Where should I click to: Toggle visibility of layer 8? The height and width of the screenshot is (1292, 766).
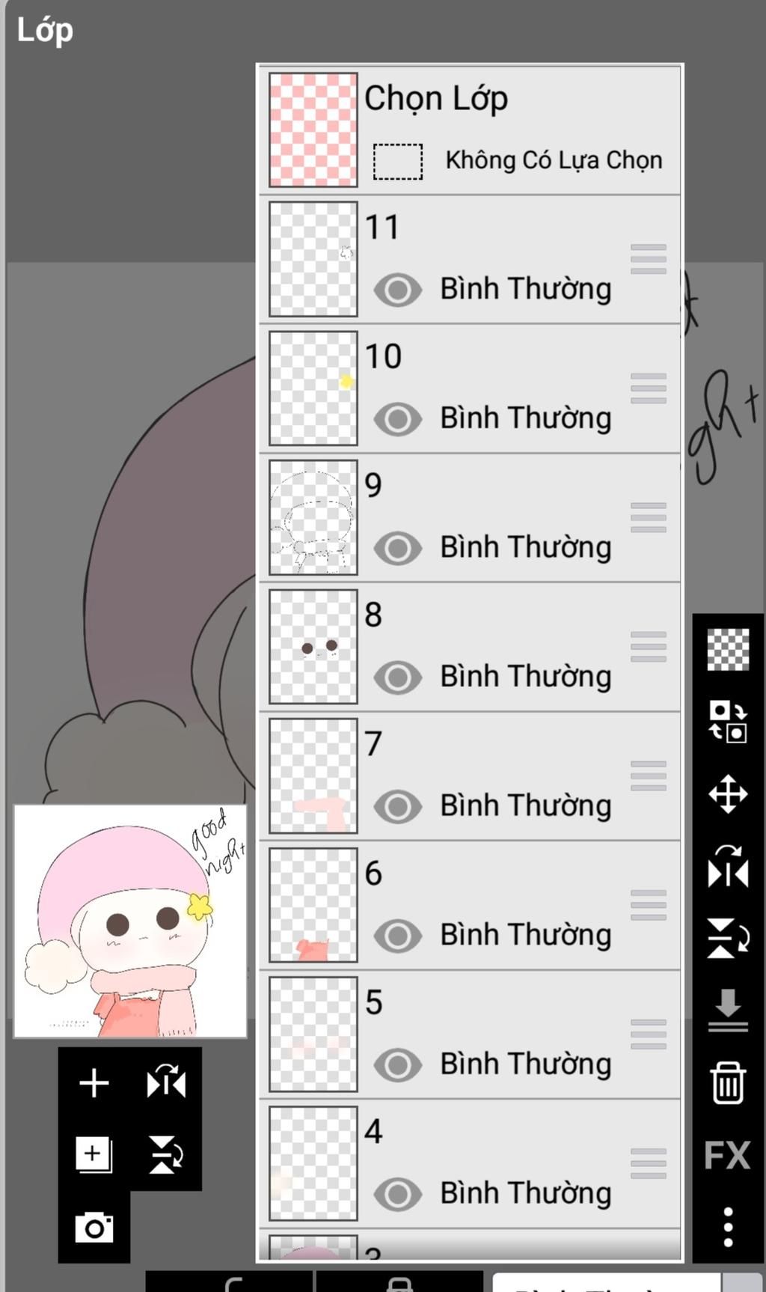[x=397, y=677]
